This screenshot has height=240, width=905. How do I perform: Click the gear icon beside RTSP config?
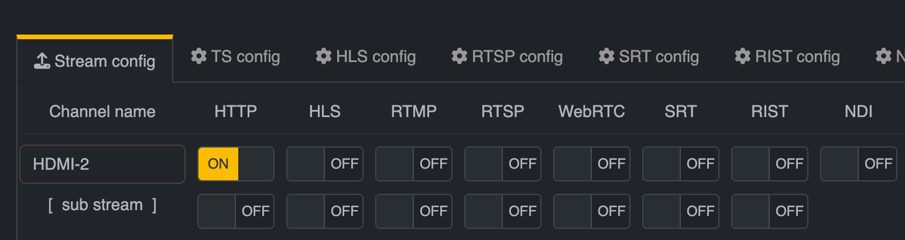(460, 57)
